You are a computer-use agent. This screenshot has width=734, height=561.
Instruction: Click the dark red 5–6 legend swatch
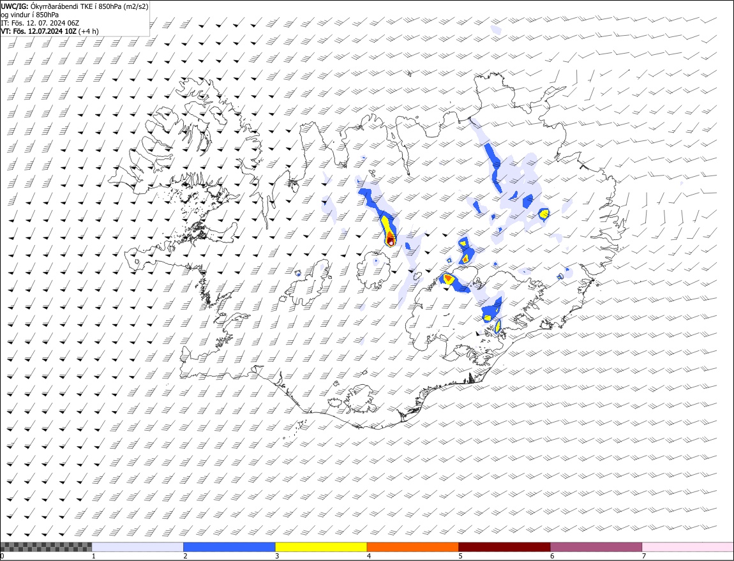pyautogui.click(x=505, y=547)
